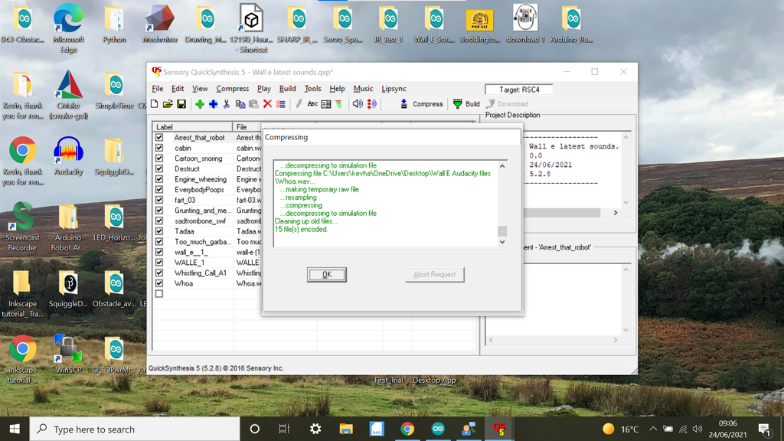The height and width of the screenshot is (441, 784).
Task: Uncheck the cabin sound checkbox
Action: click(x=159, y=148)
